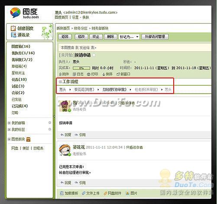
Task: Open 我审批(2/2) folder
Action: click(22, 60)
